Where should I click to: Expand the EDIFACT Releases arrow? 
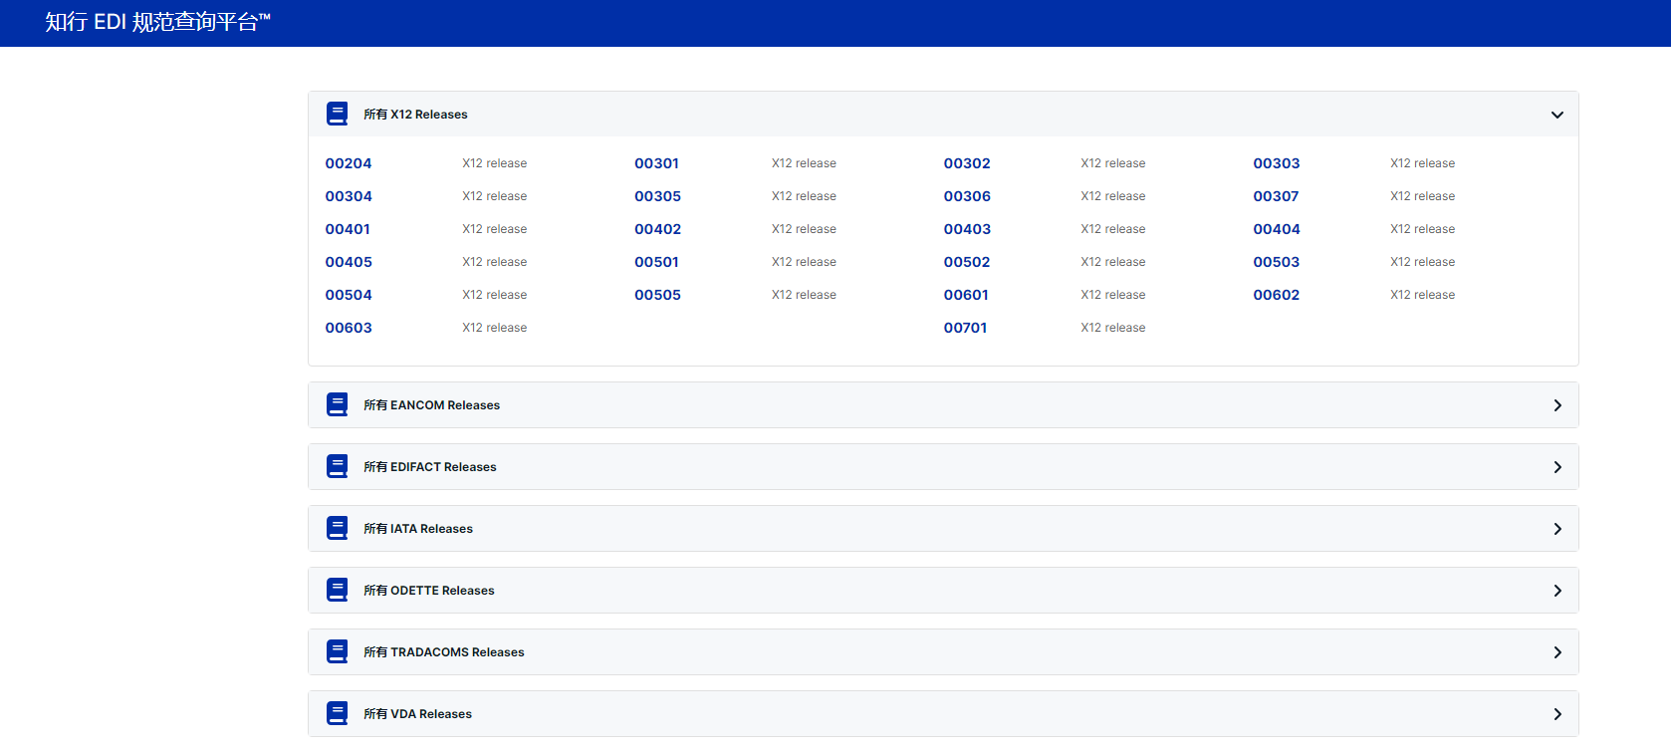1556,467
